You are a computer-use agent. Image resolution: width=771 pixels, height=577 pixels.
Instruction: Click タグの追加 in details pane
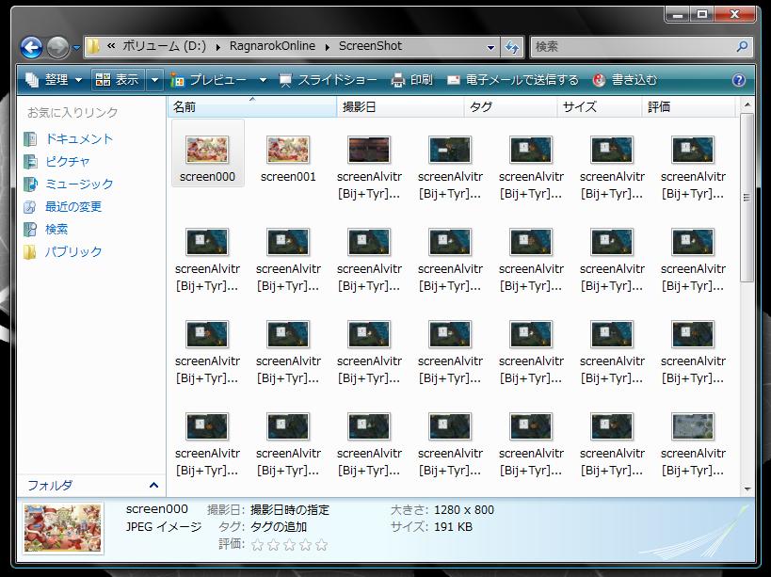click(x=279, y=527)
